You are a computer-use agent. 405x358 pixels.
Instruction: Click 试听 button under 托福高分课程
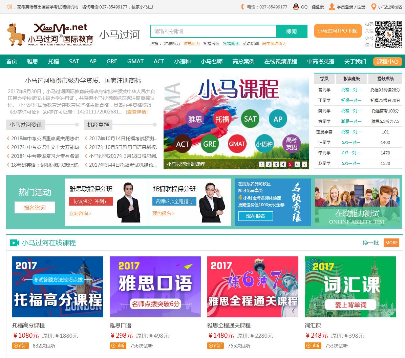click(20, 345)
